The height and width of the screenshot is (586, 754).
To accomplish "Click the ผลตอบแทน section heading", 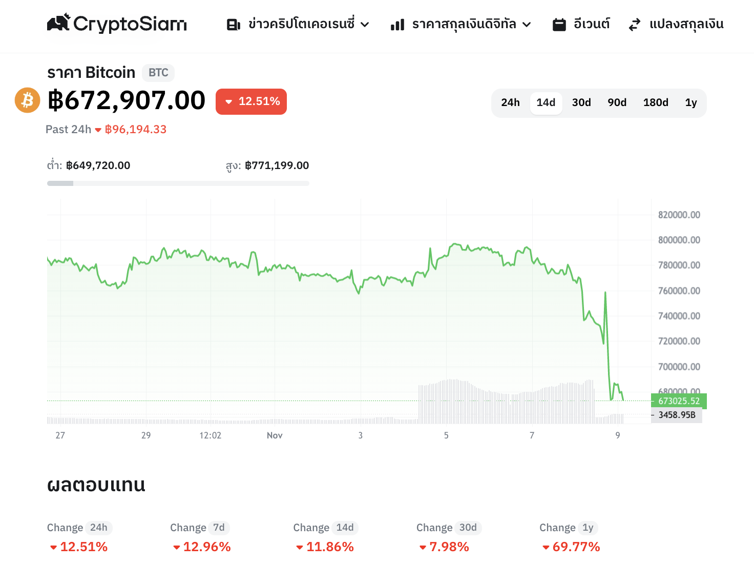I will [x=96, y=485].
